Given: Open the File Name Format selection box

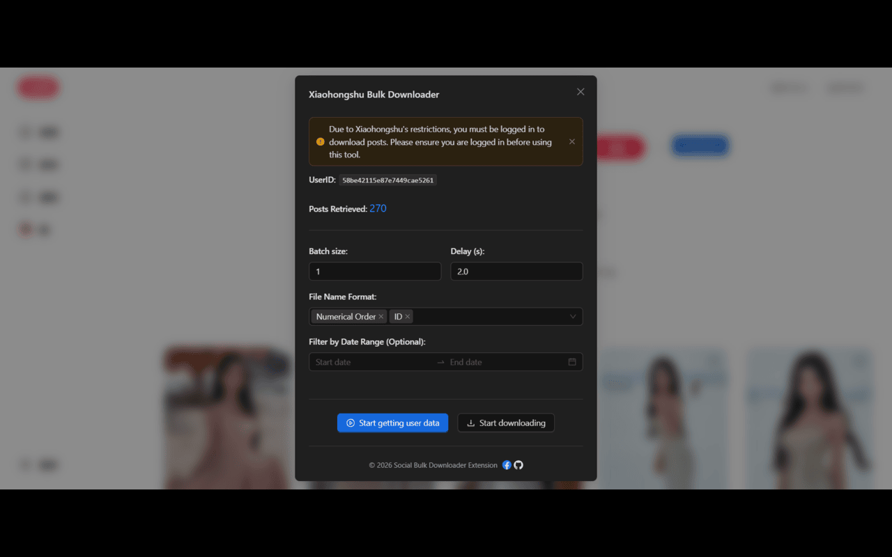Looking at the screenshot, I should (488, 316).
